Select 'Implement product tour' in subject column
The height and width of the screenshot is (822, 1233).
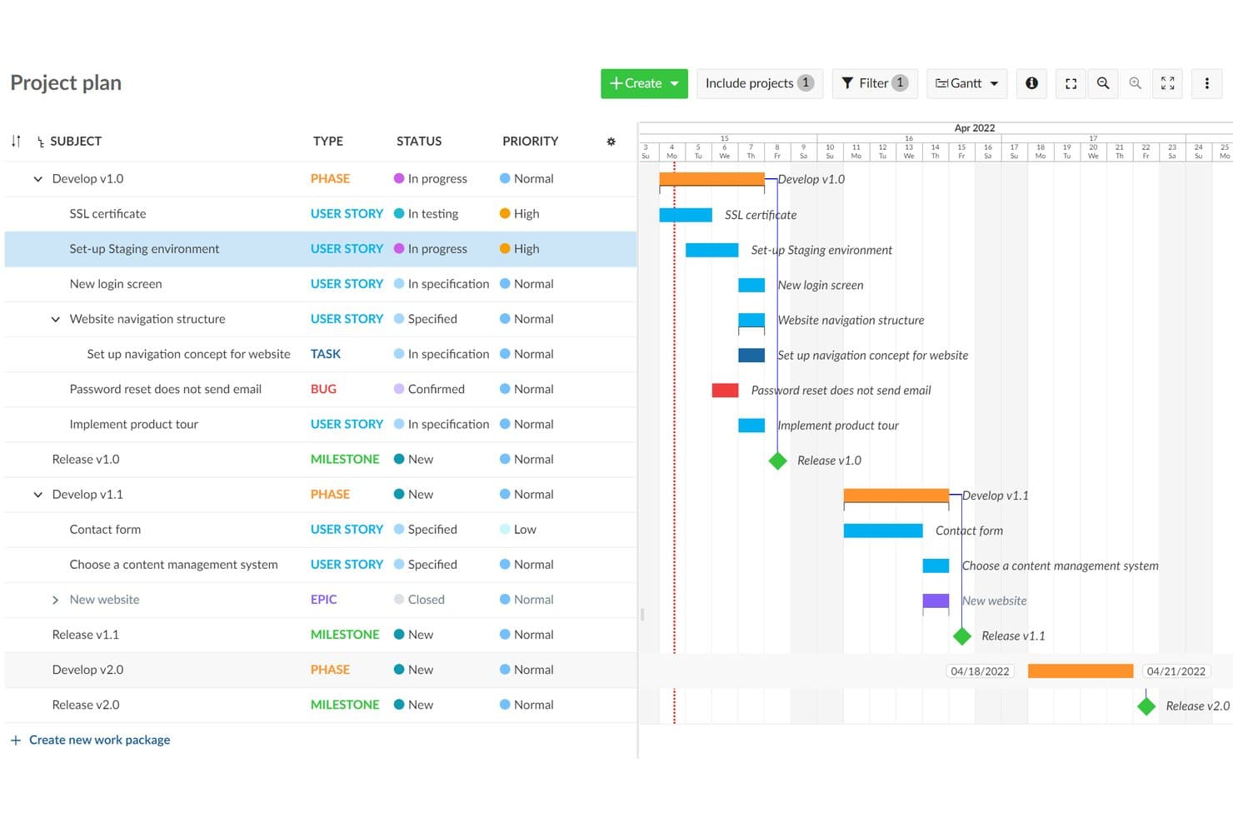point(134,424)
